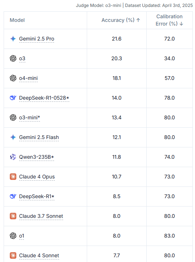
Task: Open the Gemini 2.5 Pro model link
Action: coord(37,39)
